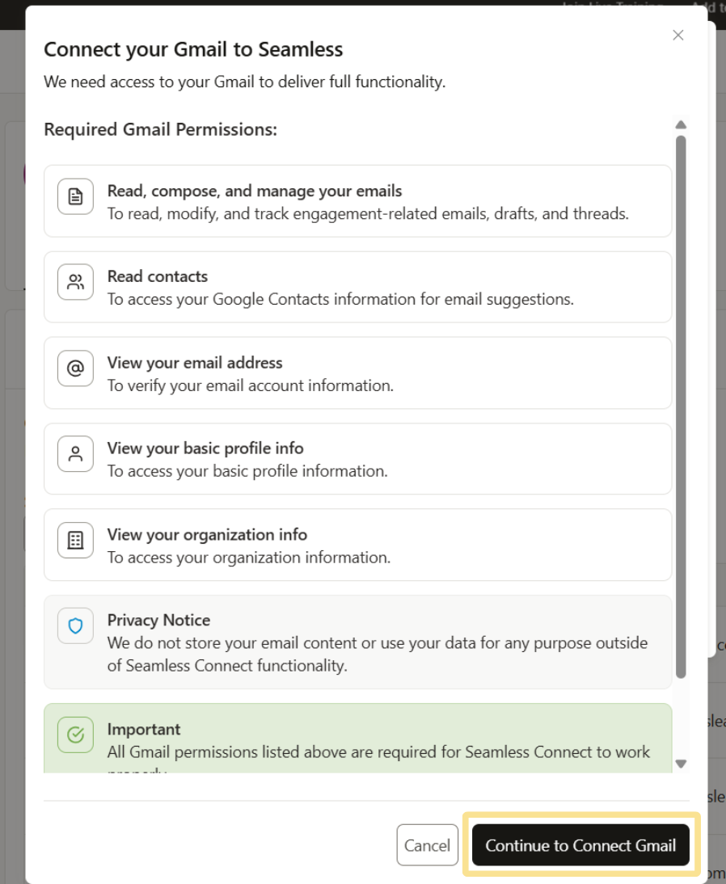Select the Read contacts permission card
726x884 pixels.
[x=357, y=287]
